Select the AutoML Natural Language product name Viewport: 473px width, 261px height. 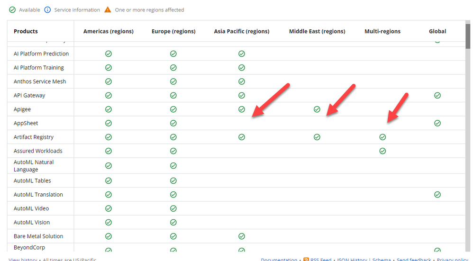pyautogui.click(x=34, y=165)
